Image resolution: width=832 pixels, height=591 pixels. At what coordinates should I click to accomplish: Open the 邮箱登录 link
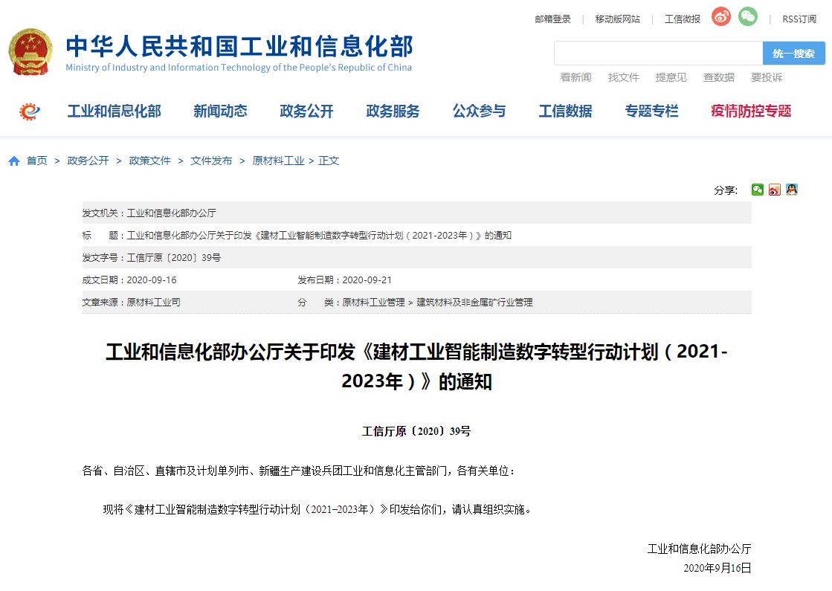[x=552, y=19]
